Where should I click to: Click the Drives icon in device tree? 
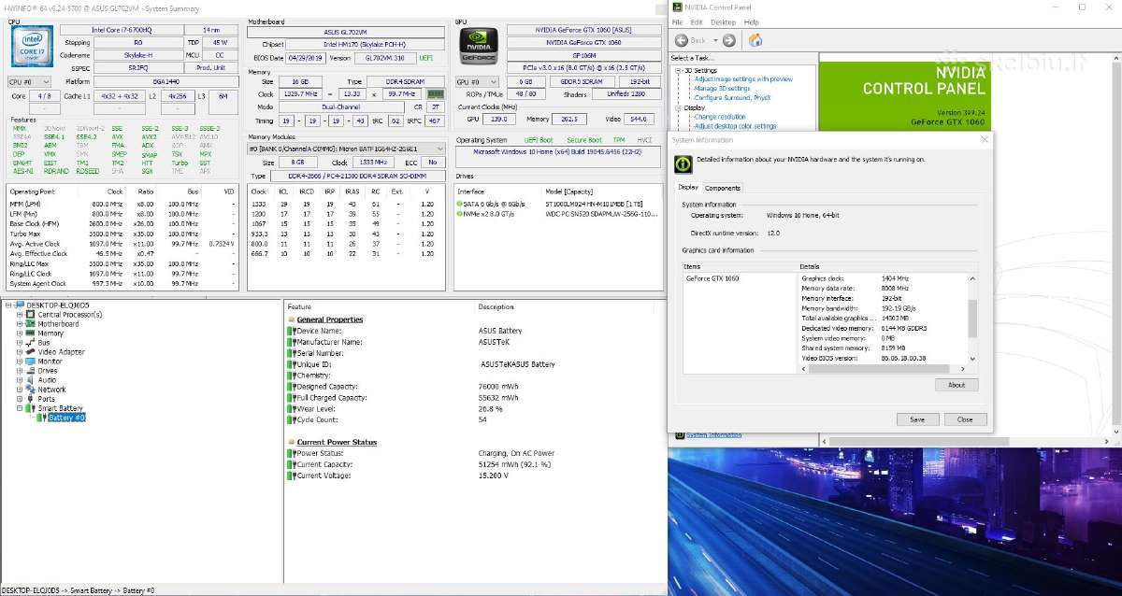[31, 371]
